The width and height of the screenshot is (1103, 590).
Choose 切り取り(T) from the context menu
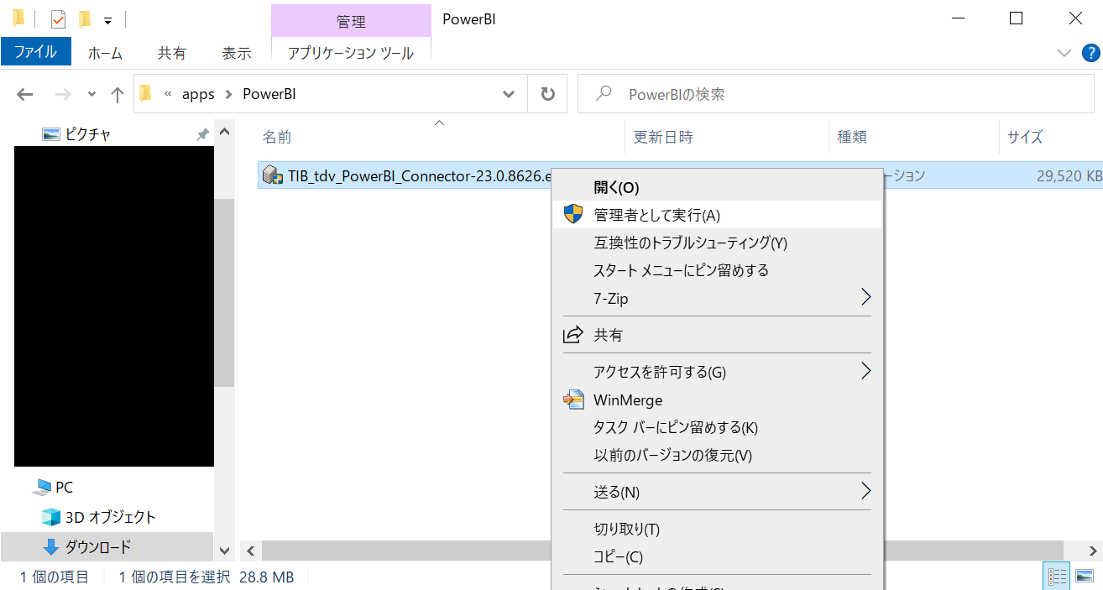[x=718, y=529]
